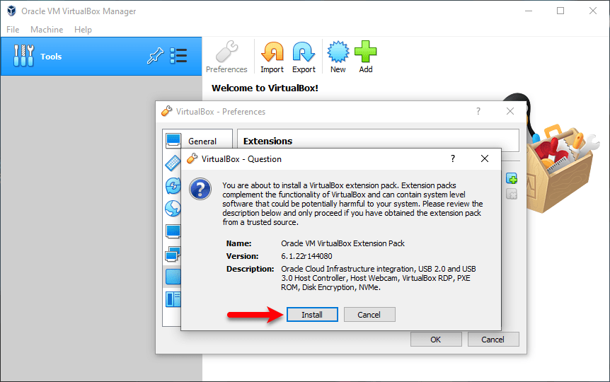Click the remove extension package icon
This screenshot has height=382, width=610.
coord(512,194)
